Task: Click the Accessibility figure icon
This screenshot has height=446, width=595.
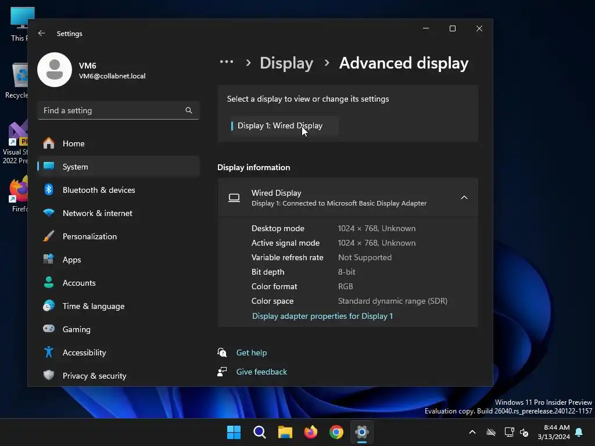Action: (49, 353)
